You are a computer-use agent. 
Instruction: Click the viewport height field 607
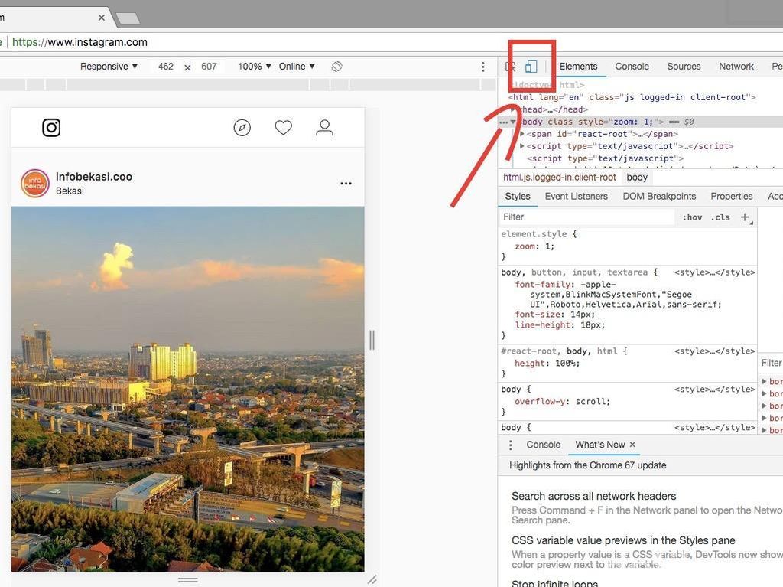(209, 67)
